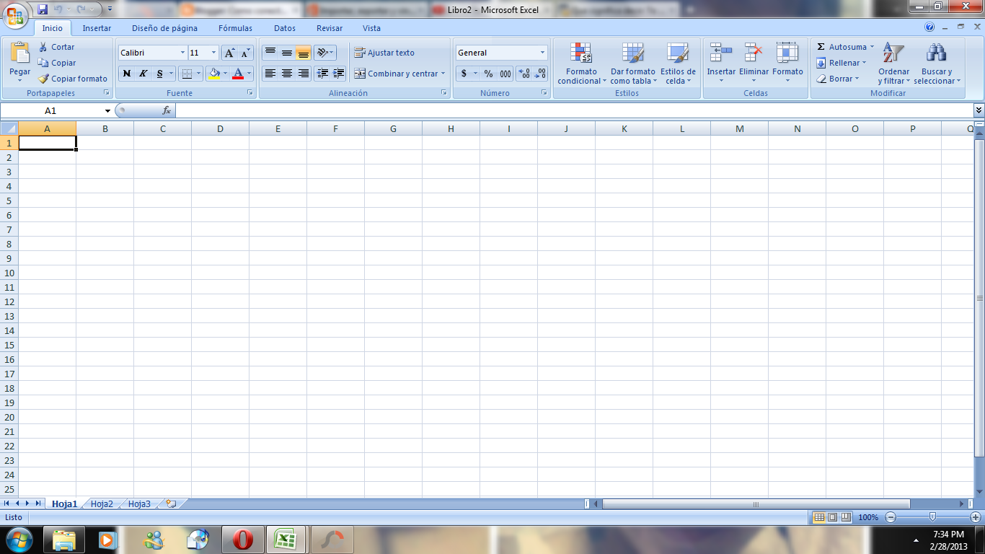Screen dimensions: 985x554
Task: Toggle underline with S button
Action: tap(159, 74)
